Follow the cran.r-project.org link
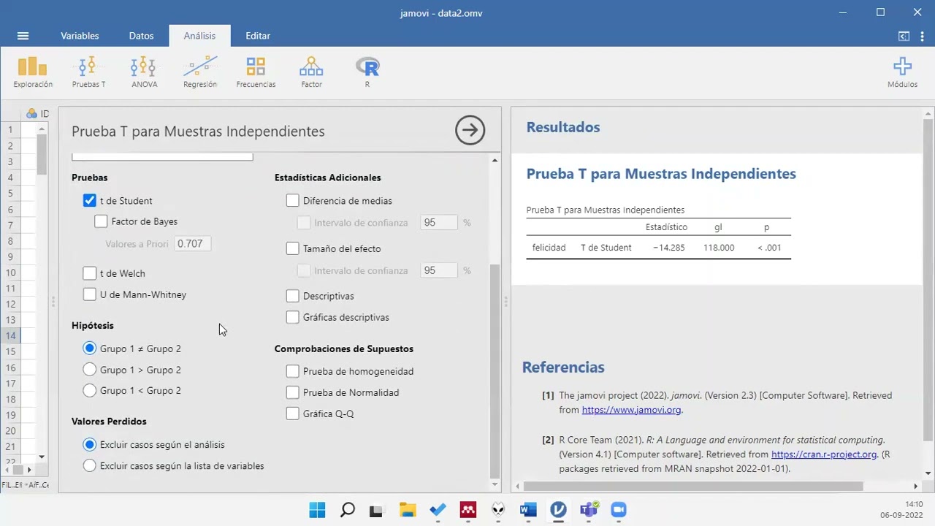 coord(824,454)
